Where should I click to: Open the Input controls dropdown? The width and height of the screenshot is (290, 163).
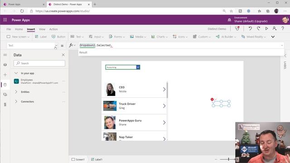tap(96, 37)
